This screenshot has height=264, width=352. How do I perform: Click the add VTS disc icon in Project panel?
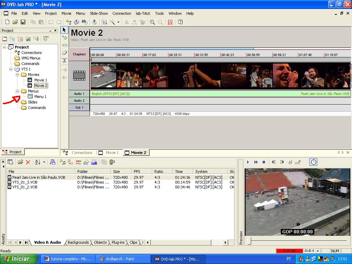click(x=46, y=38)
